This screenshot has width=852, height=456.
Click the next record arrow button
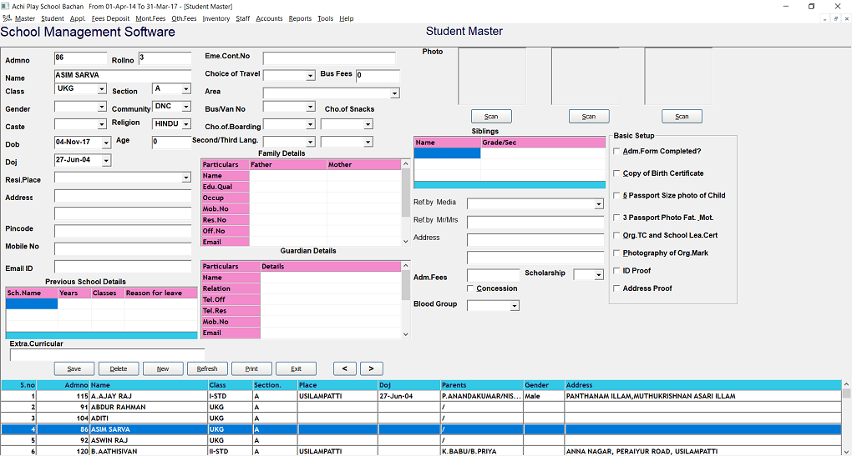tap(371, 368)
